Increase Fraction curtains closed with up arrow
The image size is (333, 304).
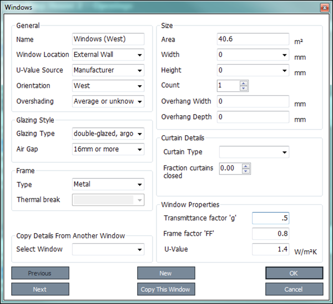coord(246,166)
